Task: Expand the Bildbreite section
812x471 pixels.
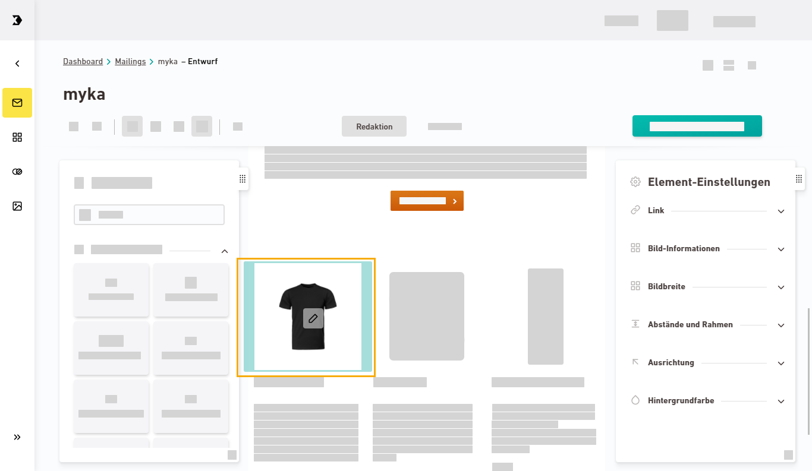Action: [x=781, y=287]
